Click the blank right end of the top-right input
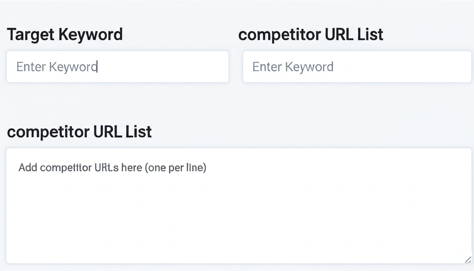This screenshot has height=271, width=474. coord(440,67)
